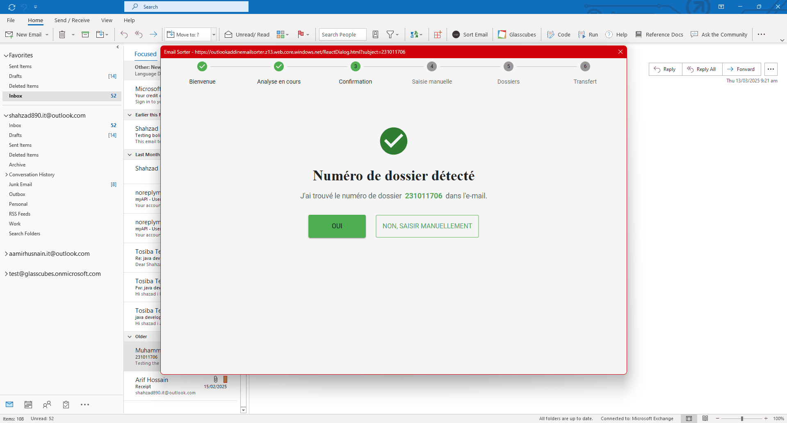Collapse the folder pane arrow
This screenshot has width=787, height=423.
[x=118, y=47]
